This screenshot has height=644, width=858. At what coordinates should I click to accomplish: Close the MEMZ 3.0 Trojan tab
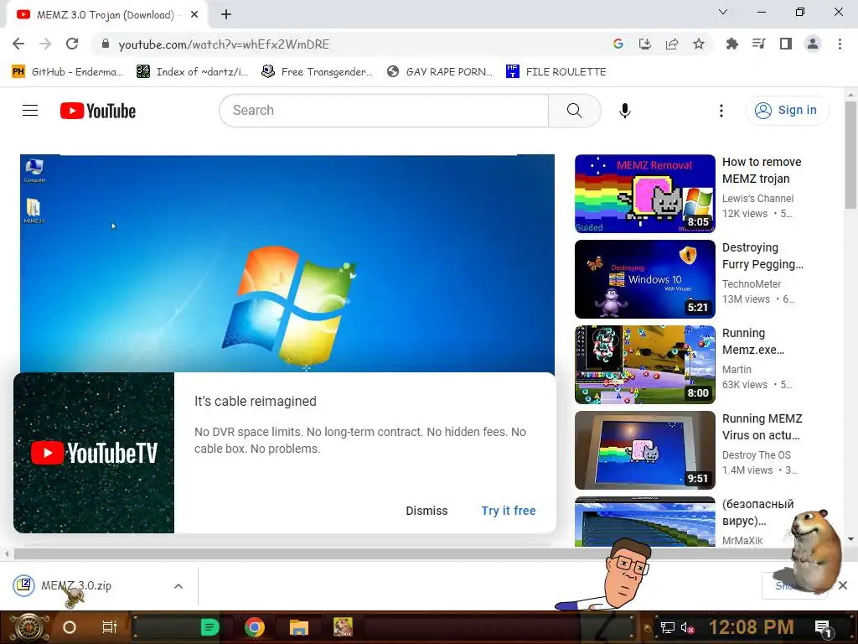point(194,15)
